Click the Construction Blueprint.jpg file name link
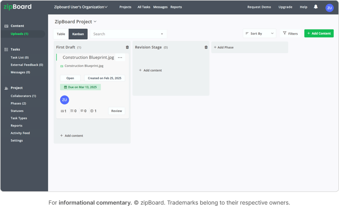 [84, 66]
